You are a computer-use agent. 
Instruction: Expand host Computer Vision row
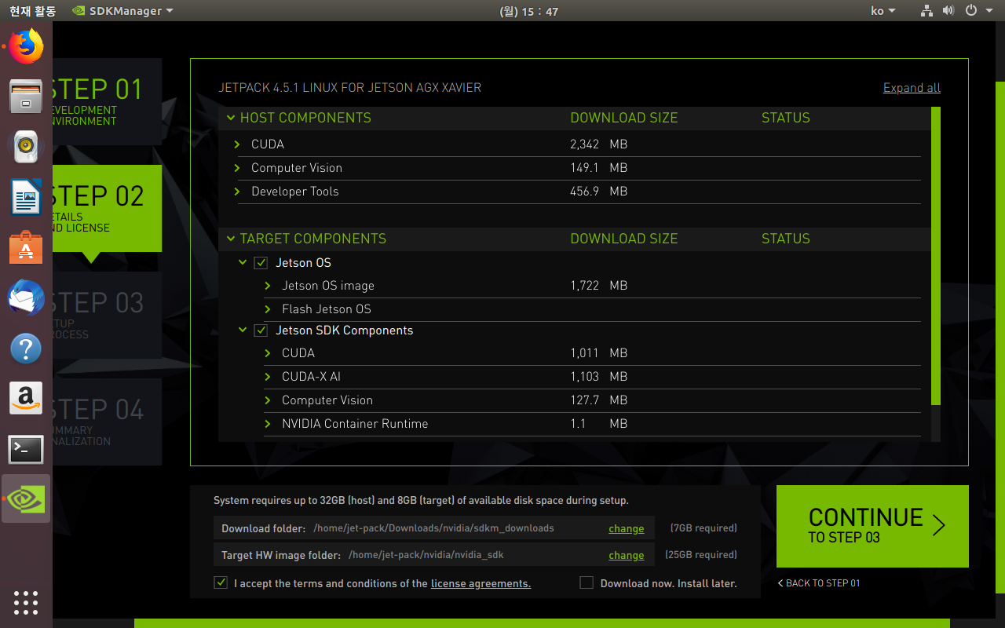pos(237,168)
